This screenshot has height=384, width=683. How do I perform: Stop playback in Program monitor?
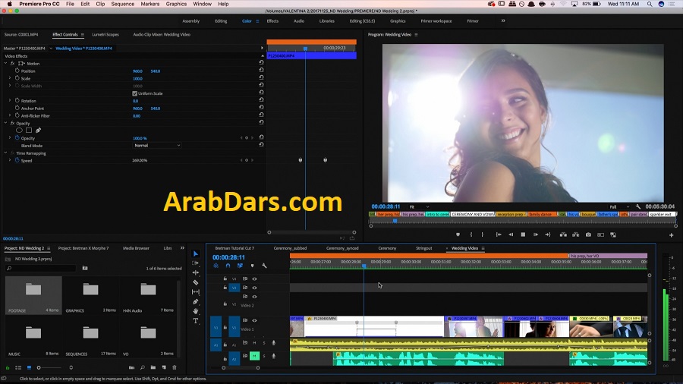point(523,234)
